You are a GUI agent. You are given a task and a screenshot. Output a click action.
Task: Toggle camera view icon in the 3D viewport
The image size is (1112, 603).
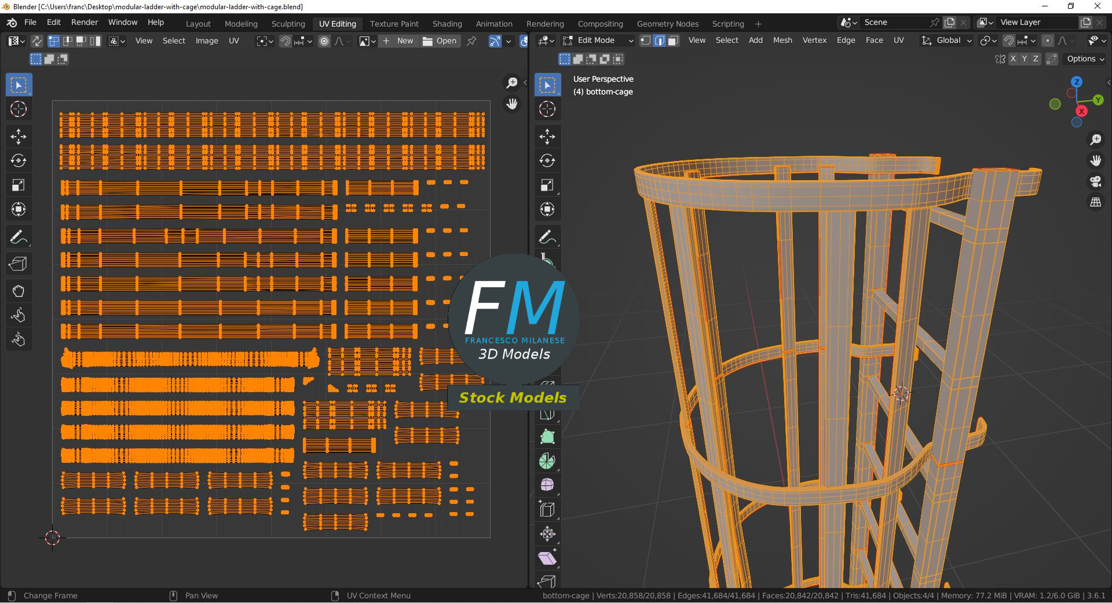point(1096,182)
